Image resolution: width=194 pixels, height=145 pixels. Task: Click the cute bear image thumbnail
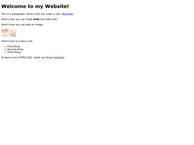tap(9, 33)
